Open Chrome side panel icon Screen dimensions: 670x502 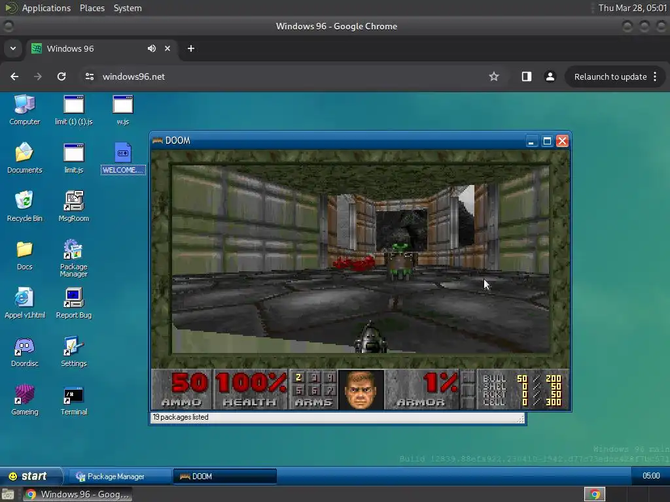click(x=527, y=76)
